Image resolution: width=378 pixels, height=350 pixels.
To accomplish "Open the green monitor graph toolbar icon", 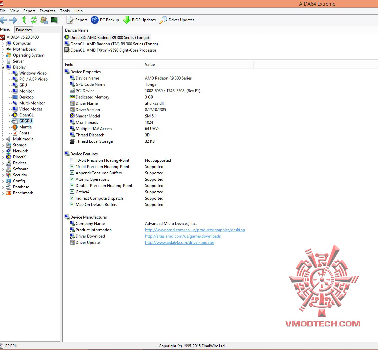I will pyautogui.click(x=54, y=20).
